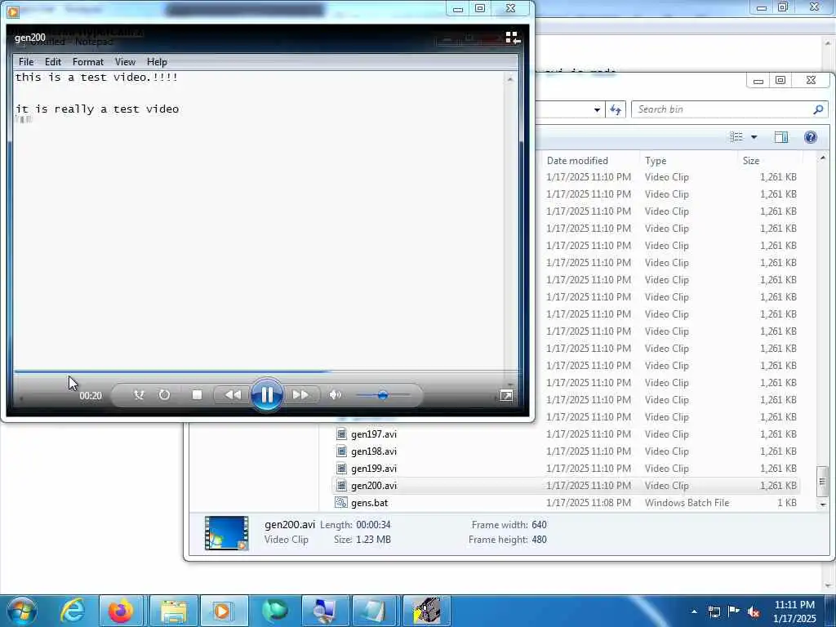The width and height of the screenshot is (836, 627).
Task: Toggle the Explorer preview pane
Action: tap(781, 137)
